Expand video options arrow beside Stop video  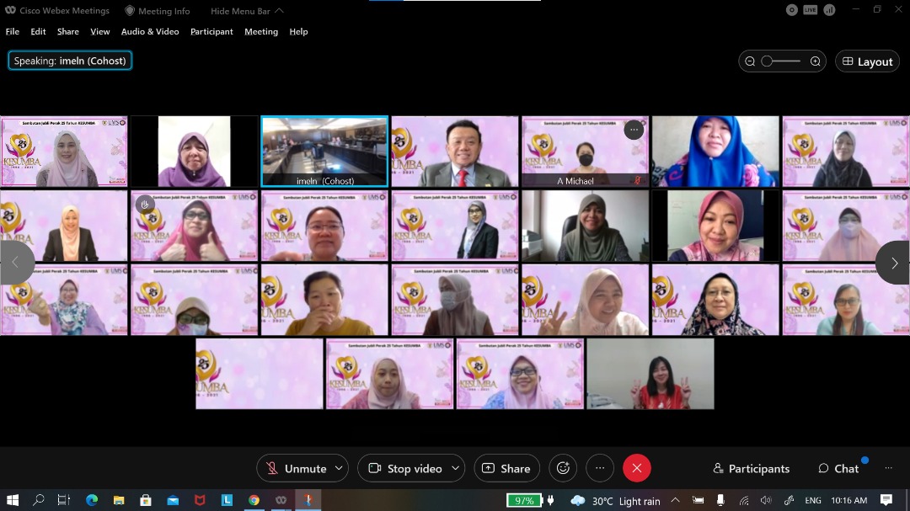pos(455,468)
